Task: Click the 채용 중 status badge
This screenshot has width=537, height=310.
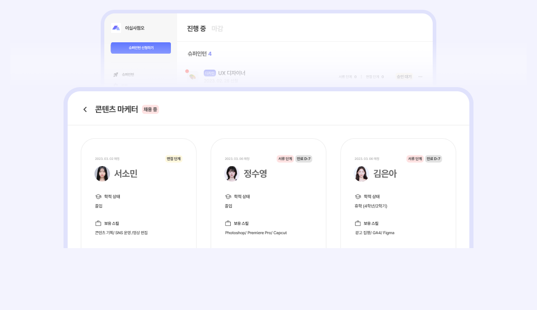Action: click(150, 109)
